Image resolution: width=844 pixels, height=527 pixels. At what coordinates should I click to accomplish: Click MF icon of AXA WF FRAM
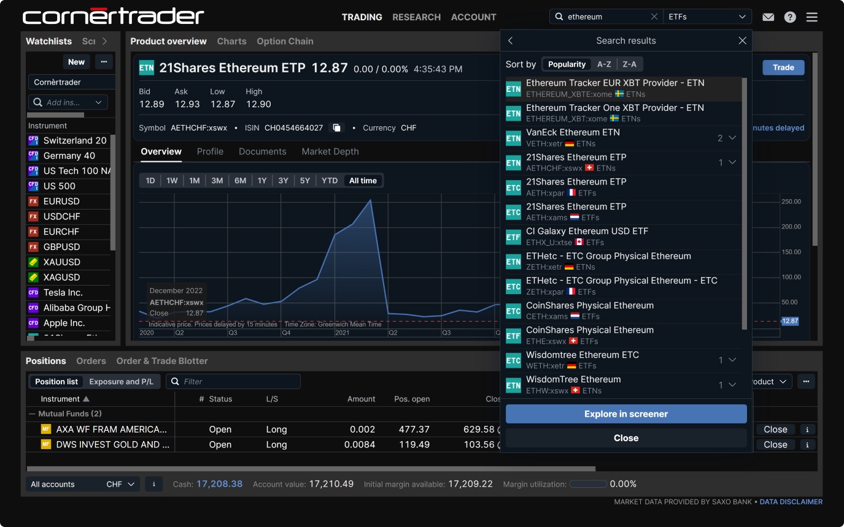[46, 430]
